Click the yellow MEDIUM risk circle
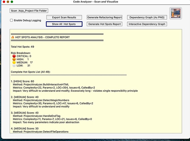Screen dimensions: 190x141 click(14, 62)
